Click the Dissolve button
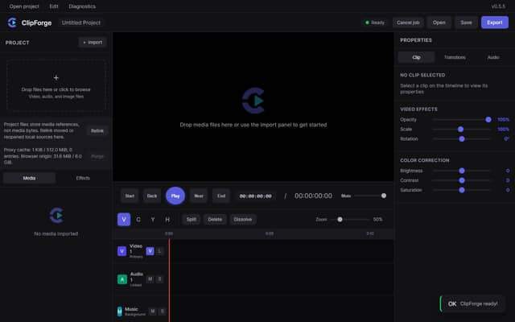Image resolution: width=515 pixels, height=322 pixels. tap(243, 220)
